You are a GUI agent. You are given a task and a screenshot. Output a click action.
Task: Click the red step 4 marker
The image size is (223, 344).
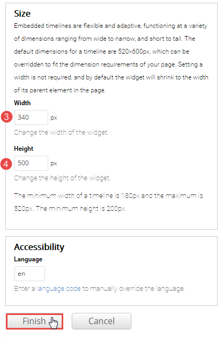coord(6,164)
